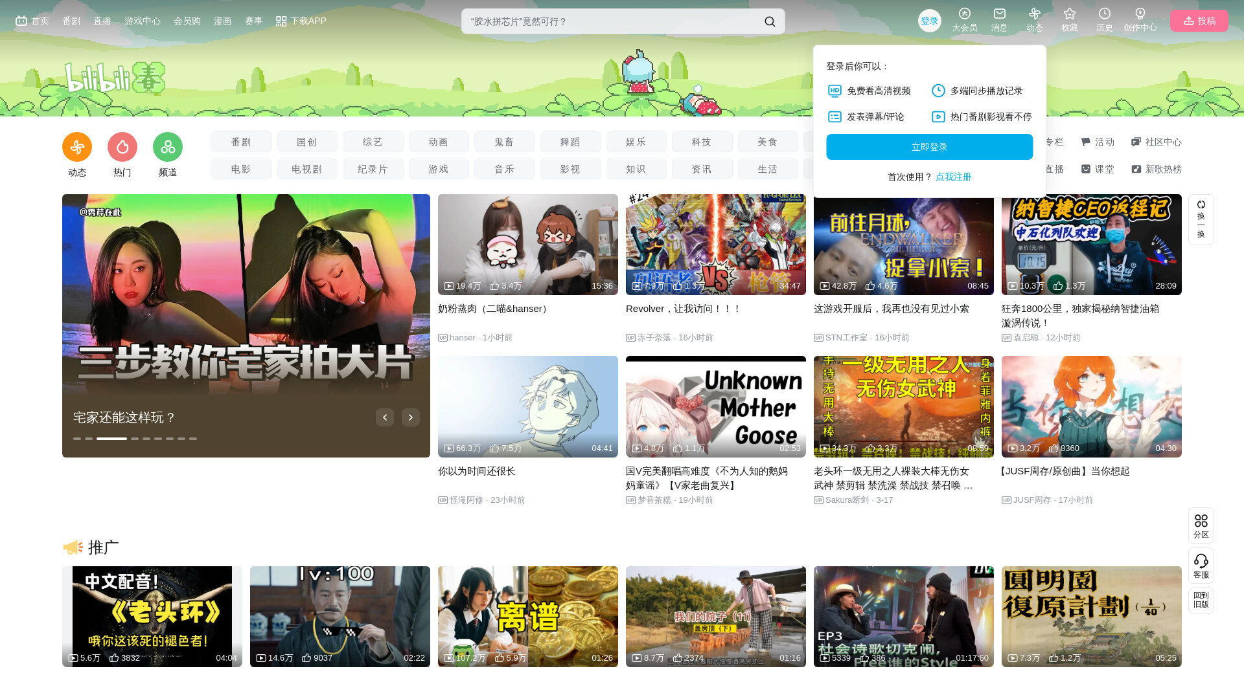Open the 你以为时间还很长 video thumbnail
Viewport: 1244px width, 673px height.
pos(528,406)
